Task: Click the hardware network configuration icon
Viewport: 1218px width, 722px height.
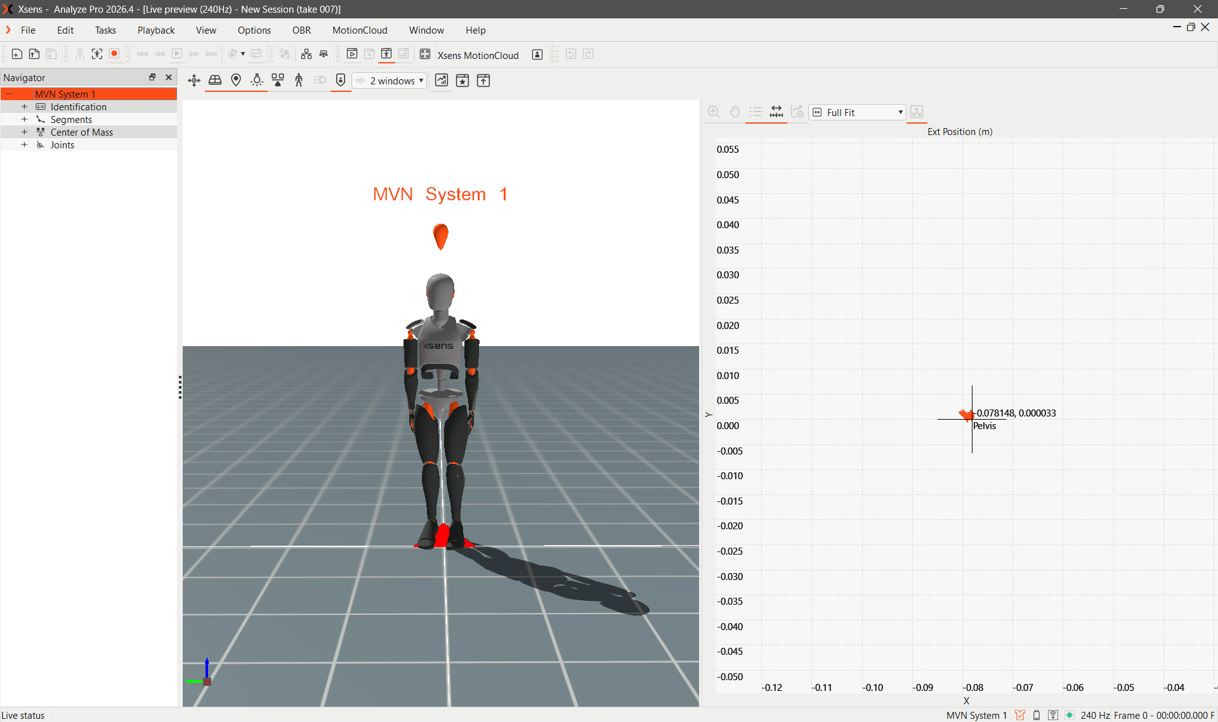Action: click(306, 55)
